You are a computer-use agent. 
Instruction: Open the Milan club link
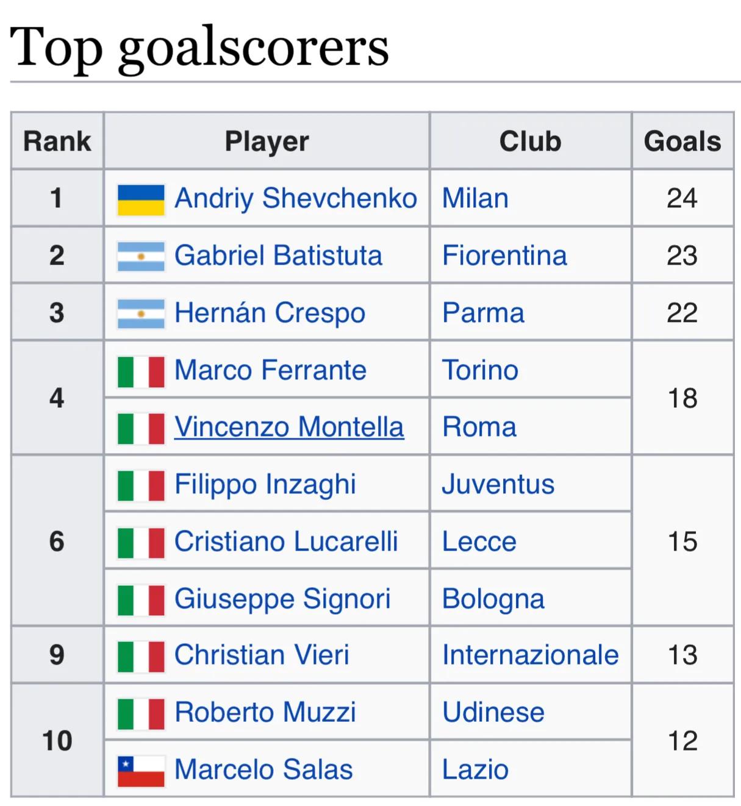coord(475,198)
